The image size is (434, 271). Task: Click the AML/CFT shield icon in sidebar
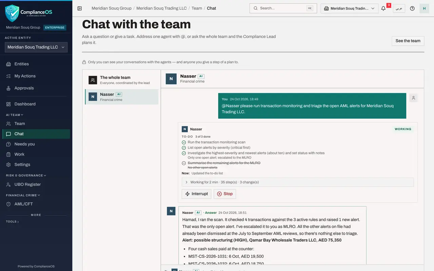[8, 204]
